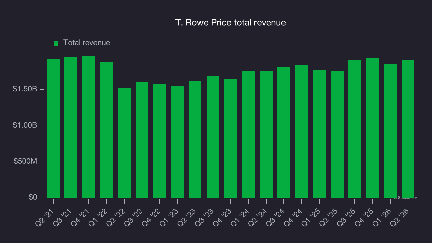This screenshot has height=243, width=432.
Task: Select the Q2 '24 revenue bar
Action: click(x=266, y=134)
